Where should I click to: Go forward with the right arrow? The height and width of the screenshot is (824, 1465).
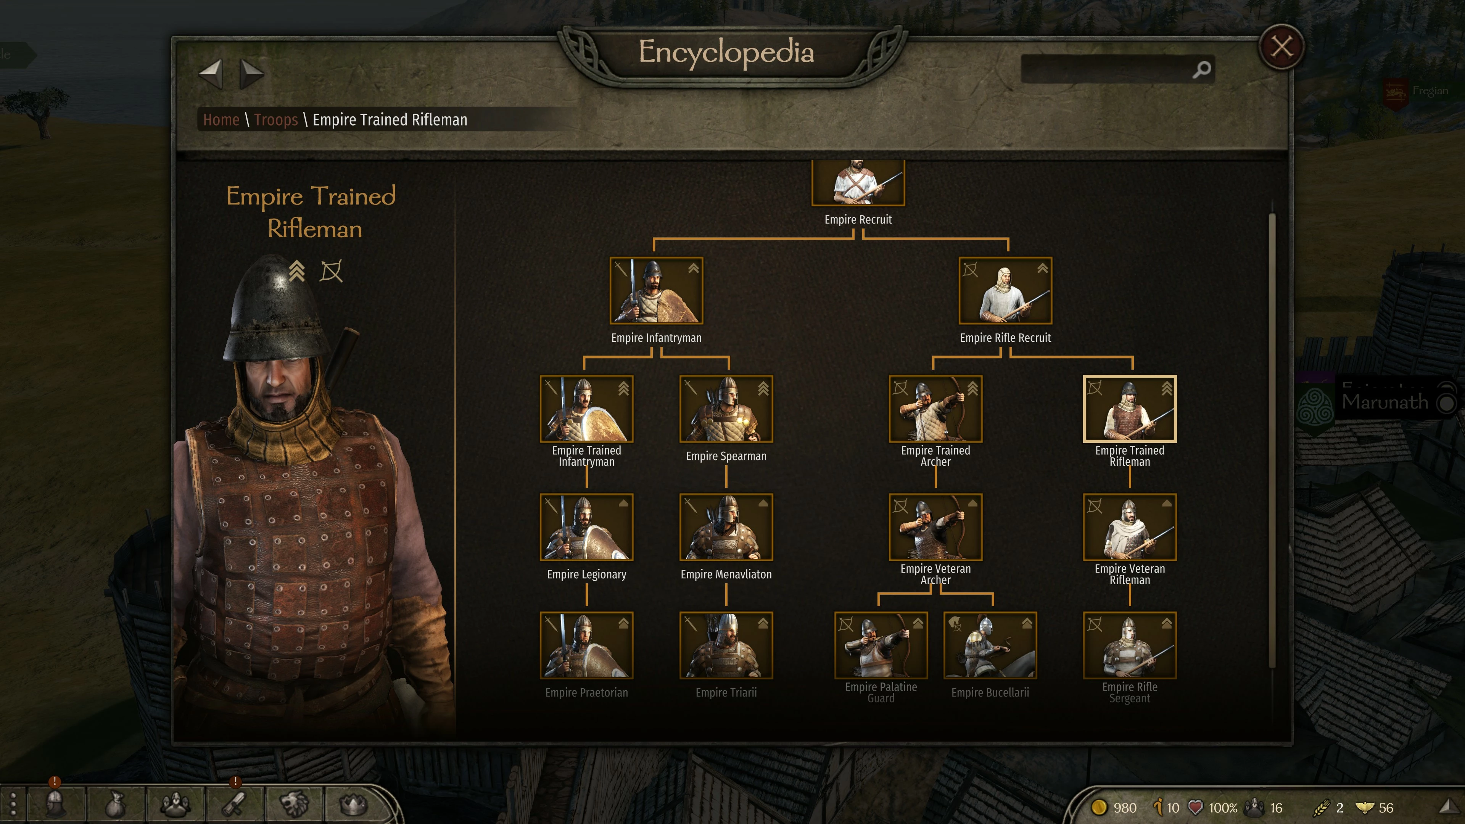[x=251, y=73]
